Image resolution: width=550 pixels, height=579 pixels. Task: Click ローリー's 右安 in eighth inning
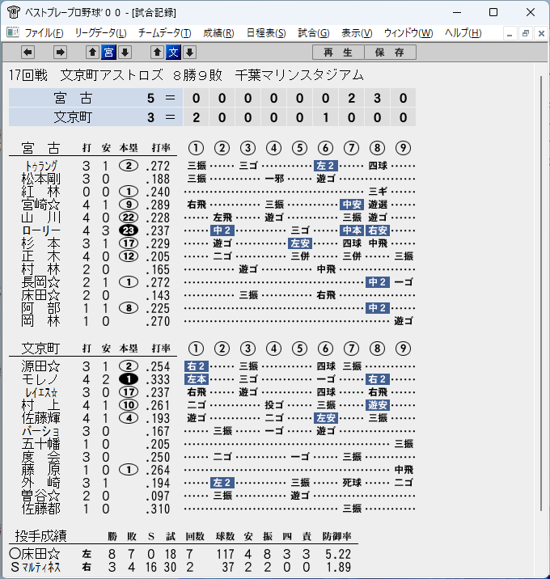point(378,230)
